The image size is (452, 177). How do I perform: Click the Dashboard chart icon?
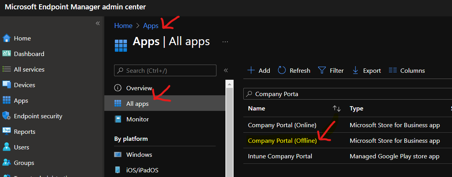(x=6, y=54)
